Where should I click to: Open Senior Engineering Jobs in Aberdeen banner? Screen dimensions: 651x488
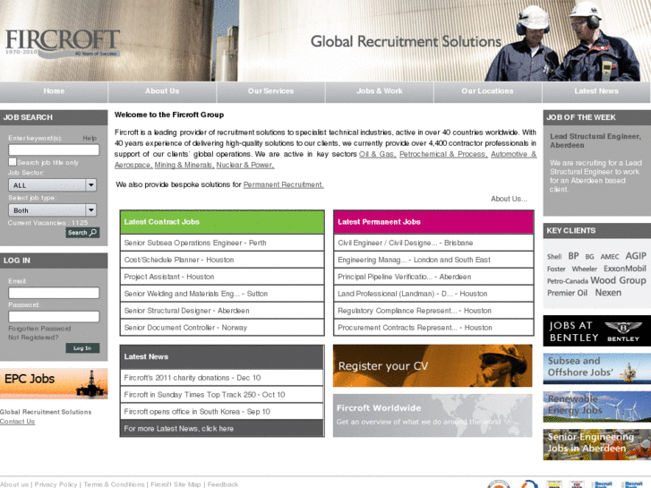[x=597, y=444]
